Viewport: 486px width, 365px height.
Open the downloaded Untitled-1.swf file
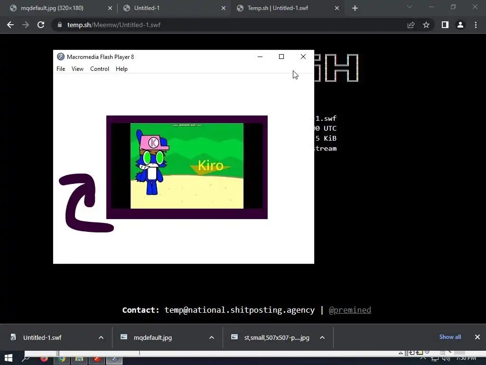tap(42, 338)
